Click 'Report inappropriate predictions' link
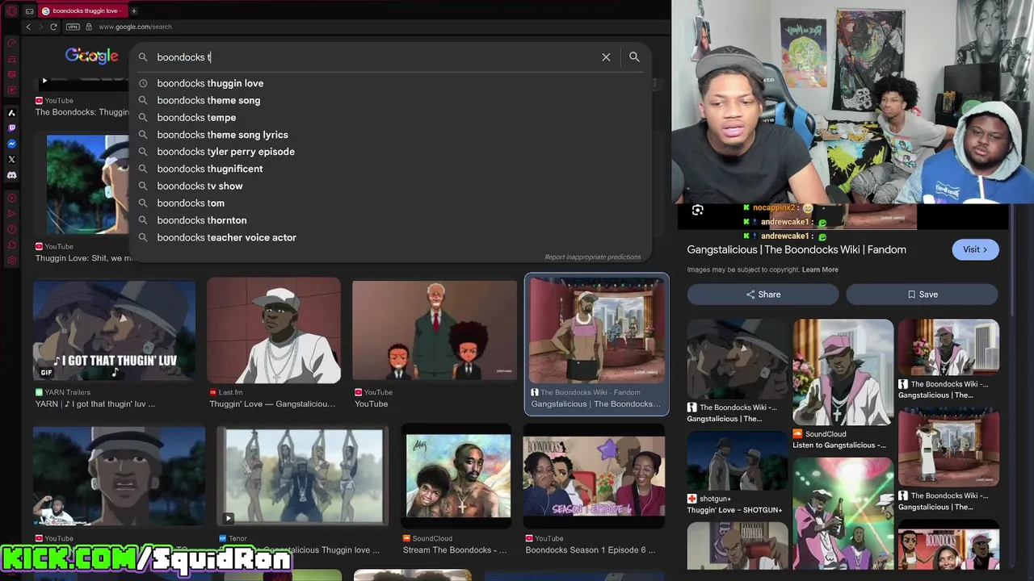1034x581 pixels. (592, 257)
